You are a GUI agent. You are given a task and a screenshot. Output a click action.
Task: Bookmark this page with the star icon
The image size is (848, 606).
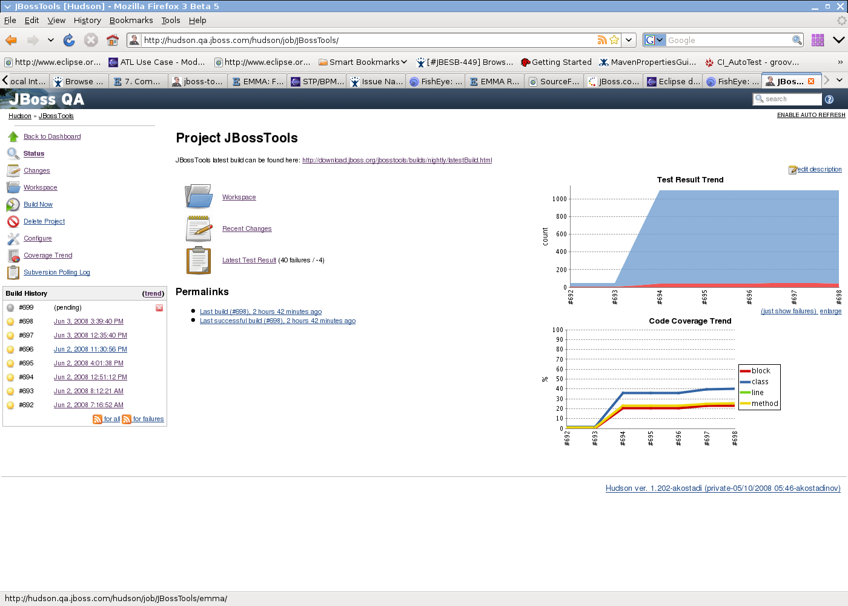614,40
